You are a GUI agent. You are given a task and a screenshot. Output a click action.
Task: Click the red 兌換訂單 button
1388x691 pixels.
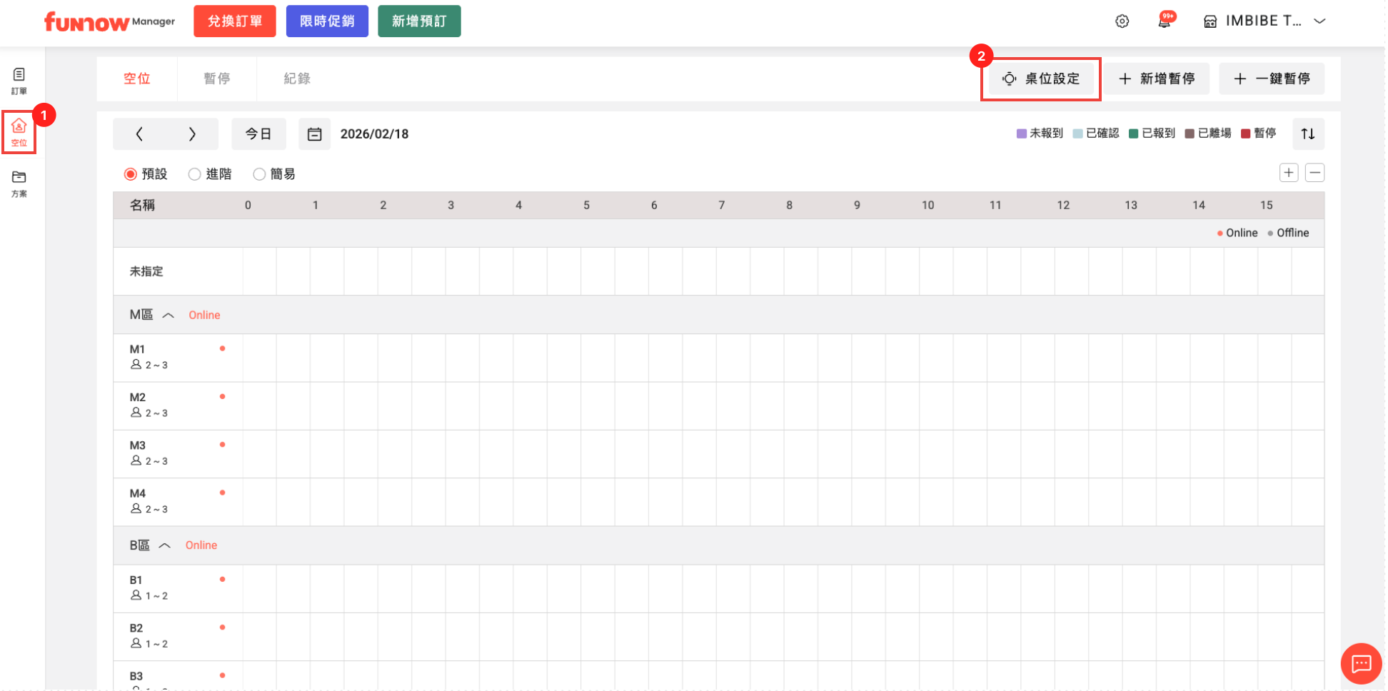point(234,21)
